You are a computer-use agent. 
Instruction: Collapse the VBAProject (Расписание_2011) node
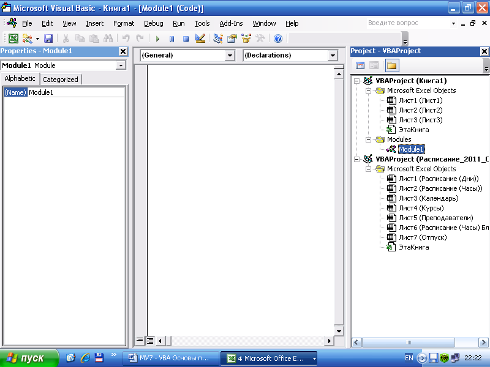357,159
